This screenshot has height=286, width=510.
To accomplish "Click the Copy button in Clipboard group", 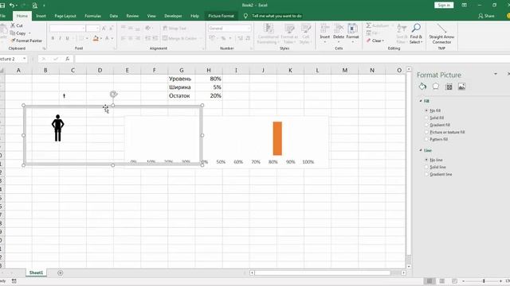I will [x=18, y=33].
